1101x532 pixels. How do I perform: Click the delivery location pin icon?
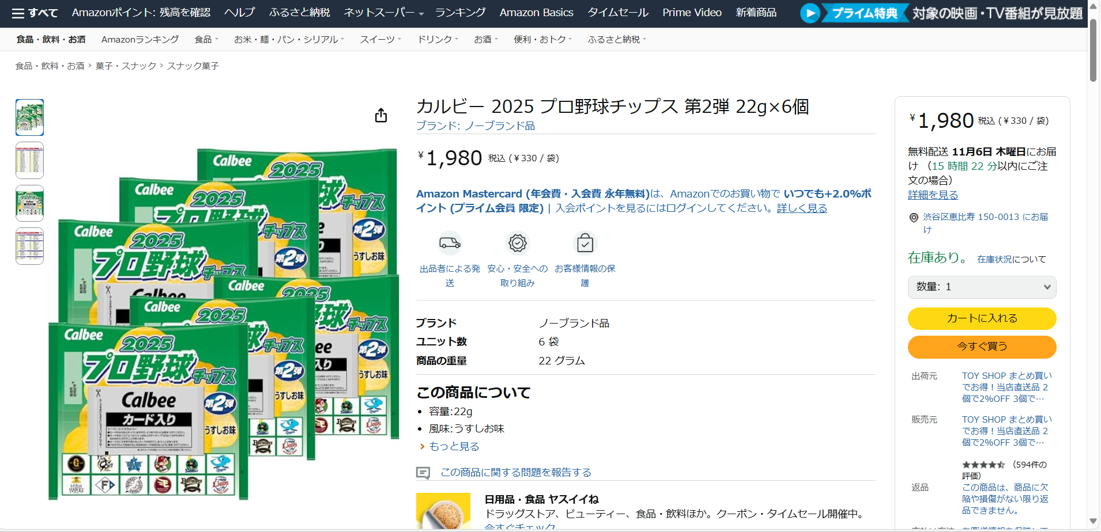pos(914,218)
